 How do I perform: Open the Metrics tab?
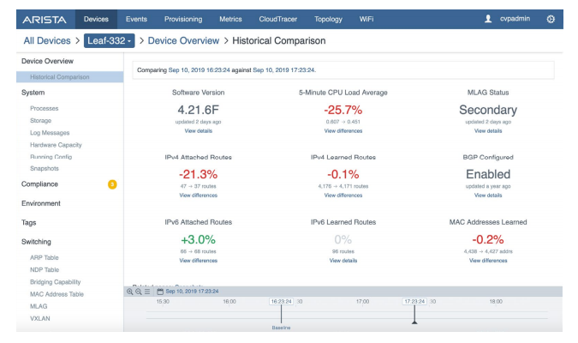tap(230, 19)
